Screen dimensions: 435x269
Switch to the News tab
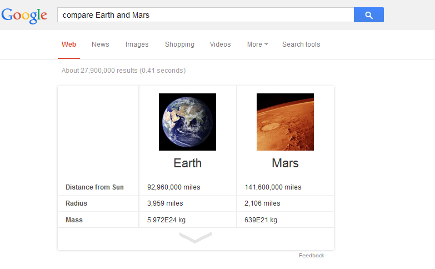[100, 44]
